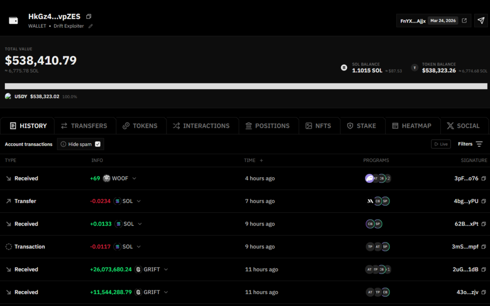Copy the 2uG...1dB transaction signature
Screen dimensions: 490x306
coord(484,270)
